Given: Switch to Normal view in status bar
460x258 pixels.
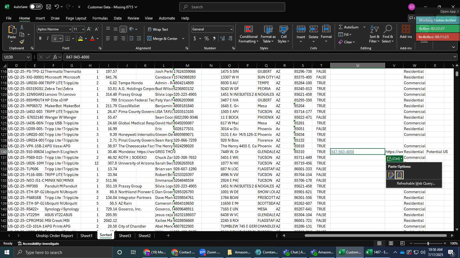Looking at the screenshot, I should [x=379, y=243].
